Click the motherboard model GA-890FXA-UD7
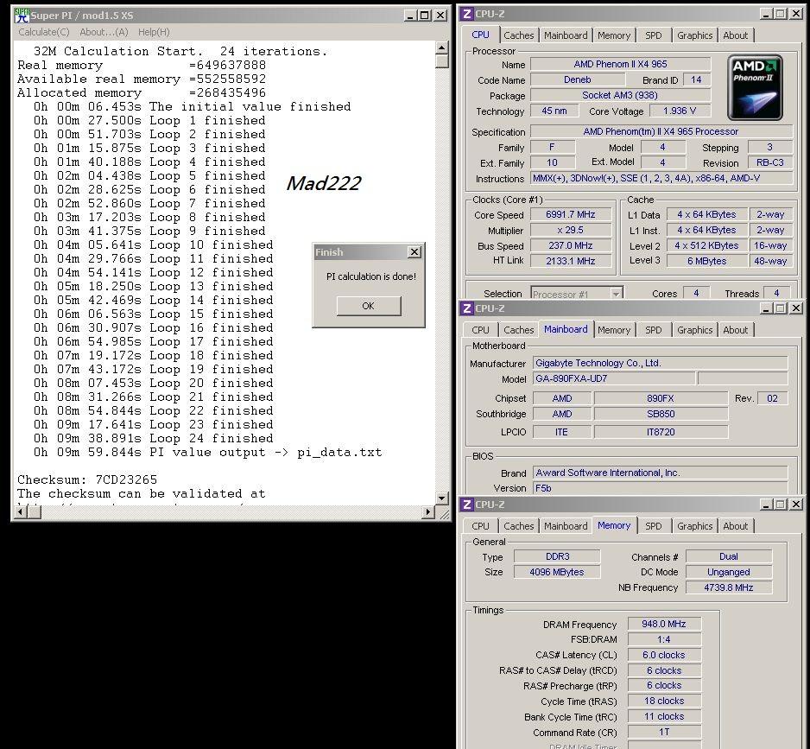Viewport: 810px width, 749px height. [x=614, y=378]
